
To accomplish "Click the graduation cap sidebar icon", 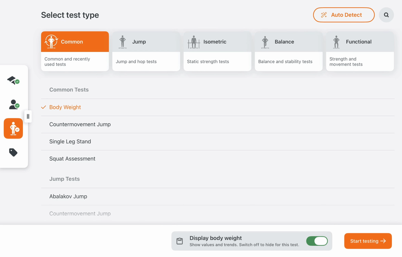I will pos(13,81).
